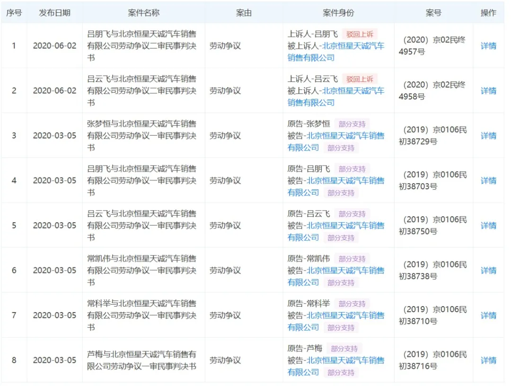Select case title 常凯伟 一审民事判决书
This screenshot has height=386, width=511.
point(142,271)
